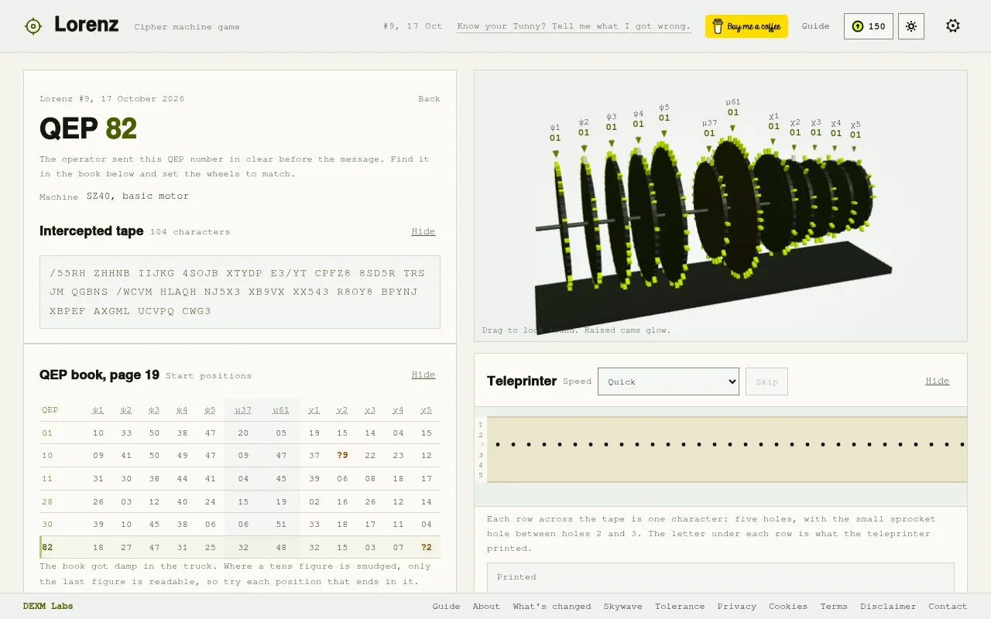Open the Cookies footer link
This screenshot has width=991, height=619.
[788, 606]
